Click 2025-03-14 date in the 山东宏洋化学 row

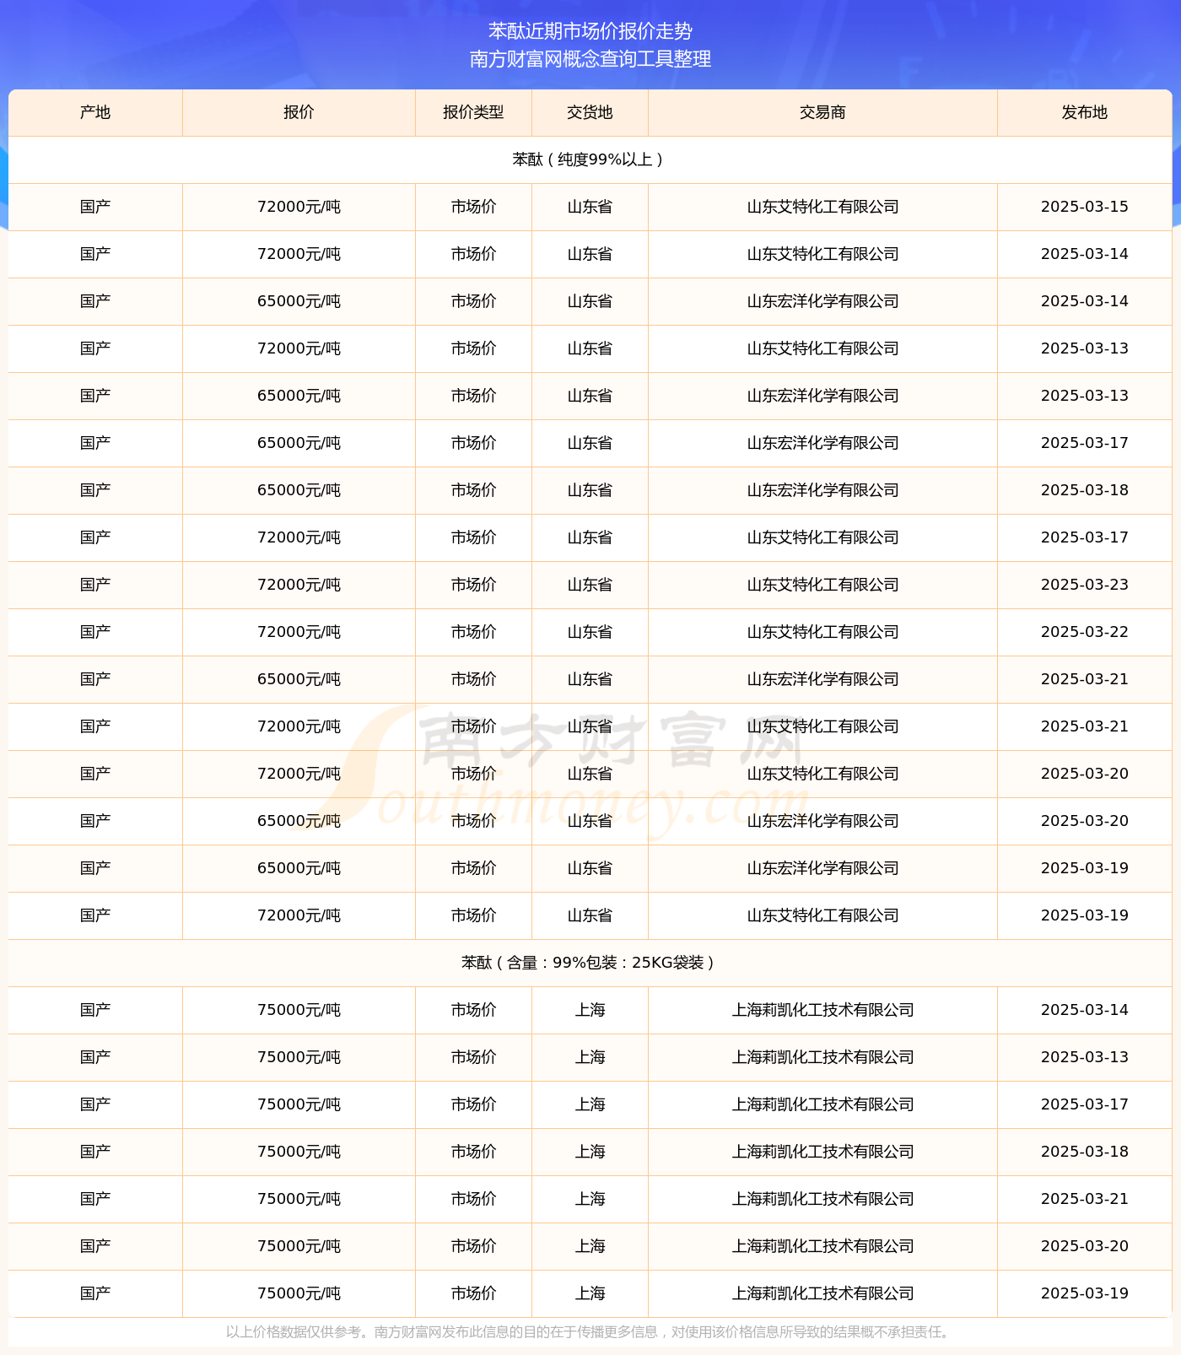point(1084,301)
